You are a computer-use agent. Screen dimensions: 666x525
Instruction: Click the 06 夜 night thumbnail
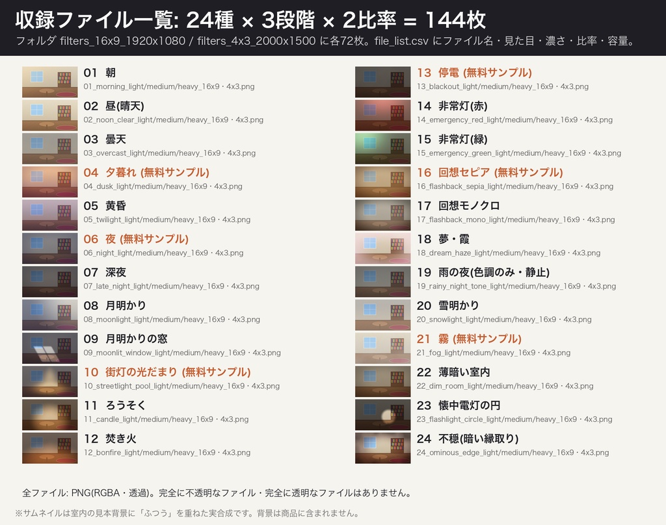pyautogui.click(x=49, y=248)
